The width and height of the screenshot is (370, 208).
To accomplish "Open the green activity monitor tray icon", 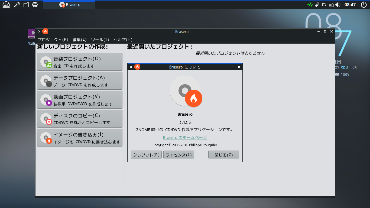I will [x=310, y=5].
